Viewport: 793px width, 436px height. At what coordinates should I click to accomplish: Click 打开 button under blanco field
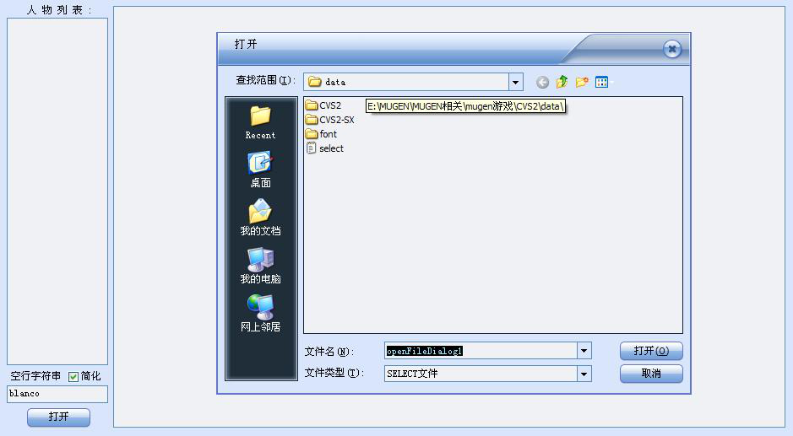(58, 417)
